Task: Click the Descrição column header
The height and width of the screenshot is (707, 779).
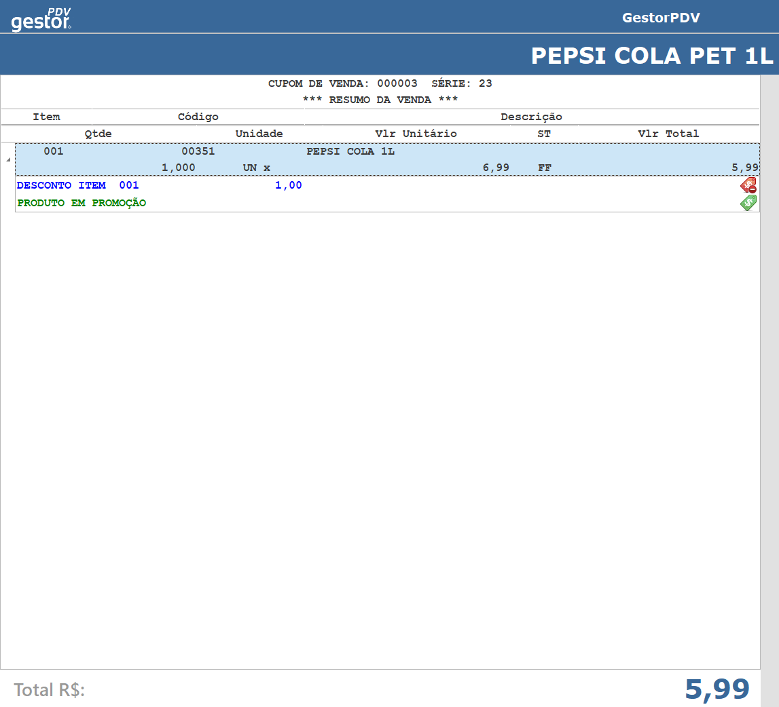Action: 531,117
